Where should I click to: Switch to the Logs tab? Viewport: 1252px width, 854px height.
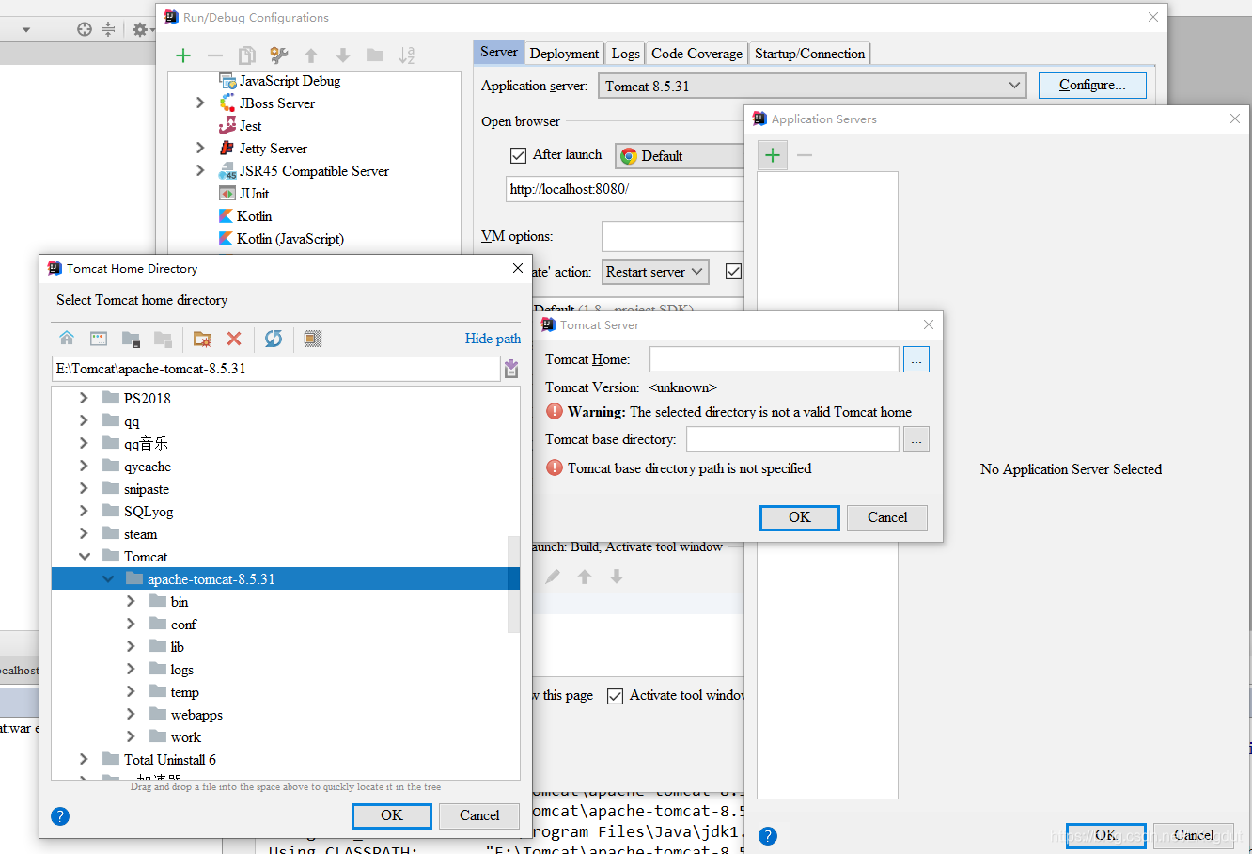click(625, 54)
